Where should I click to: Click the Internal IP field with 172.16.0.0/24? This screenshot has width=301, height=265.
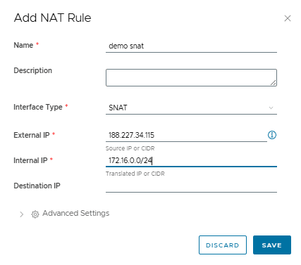click(x=191, y=160)
